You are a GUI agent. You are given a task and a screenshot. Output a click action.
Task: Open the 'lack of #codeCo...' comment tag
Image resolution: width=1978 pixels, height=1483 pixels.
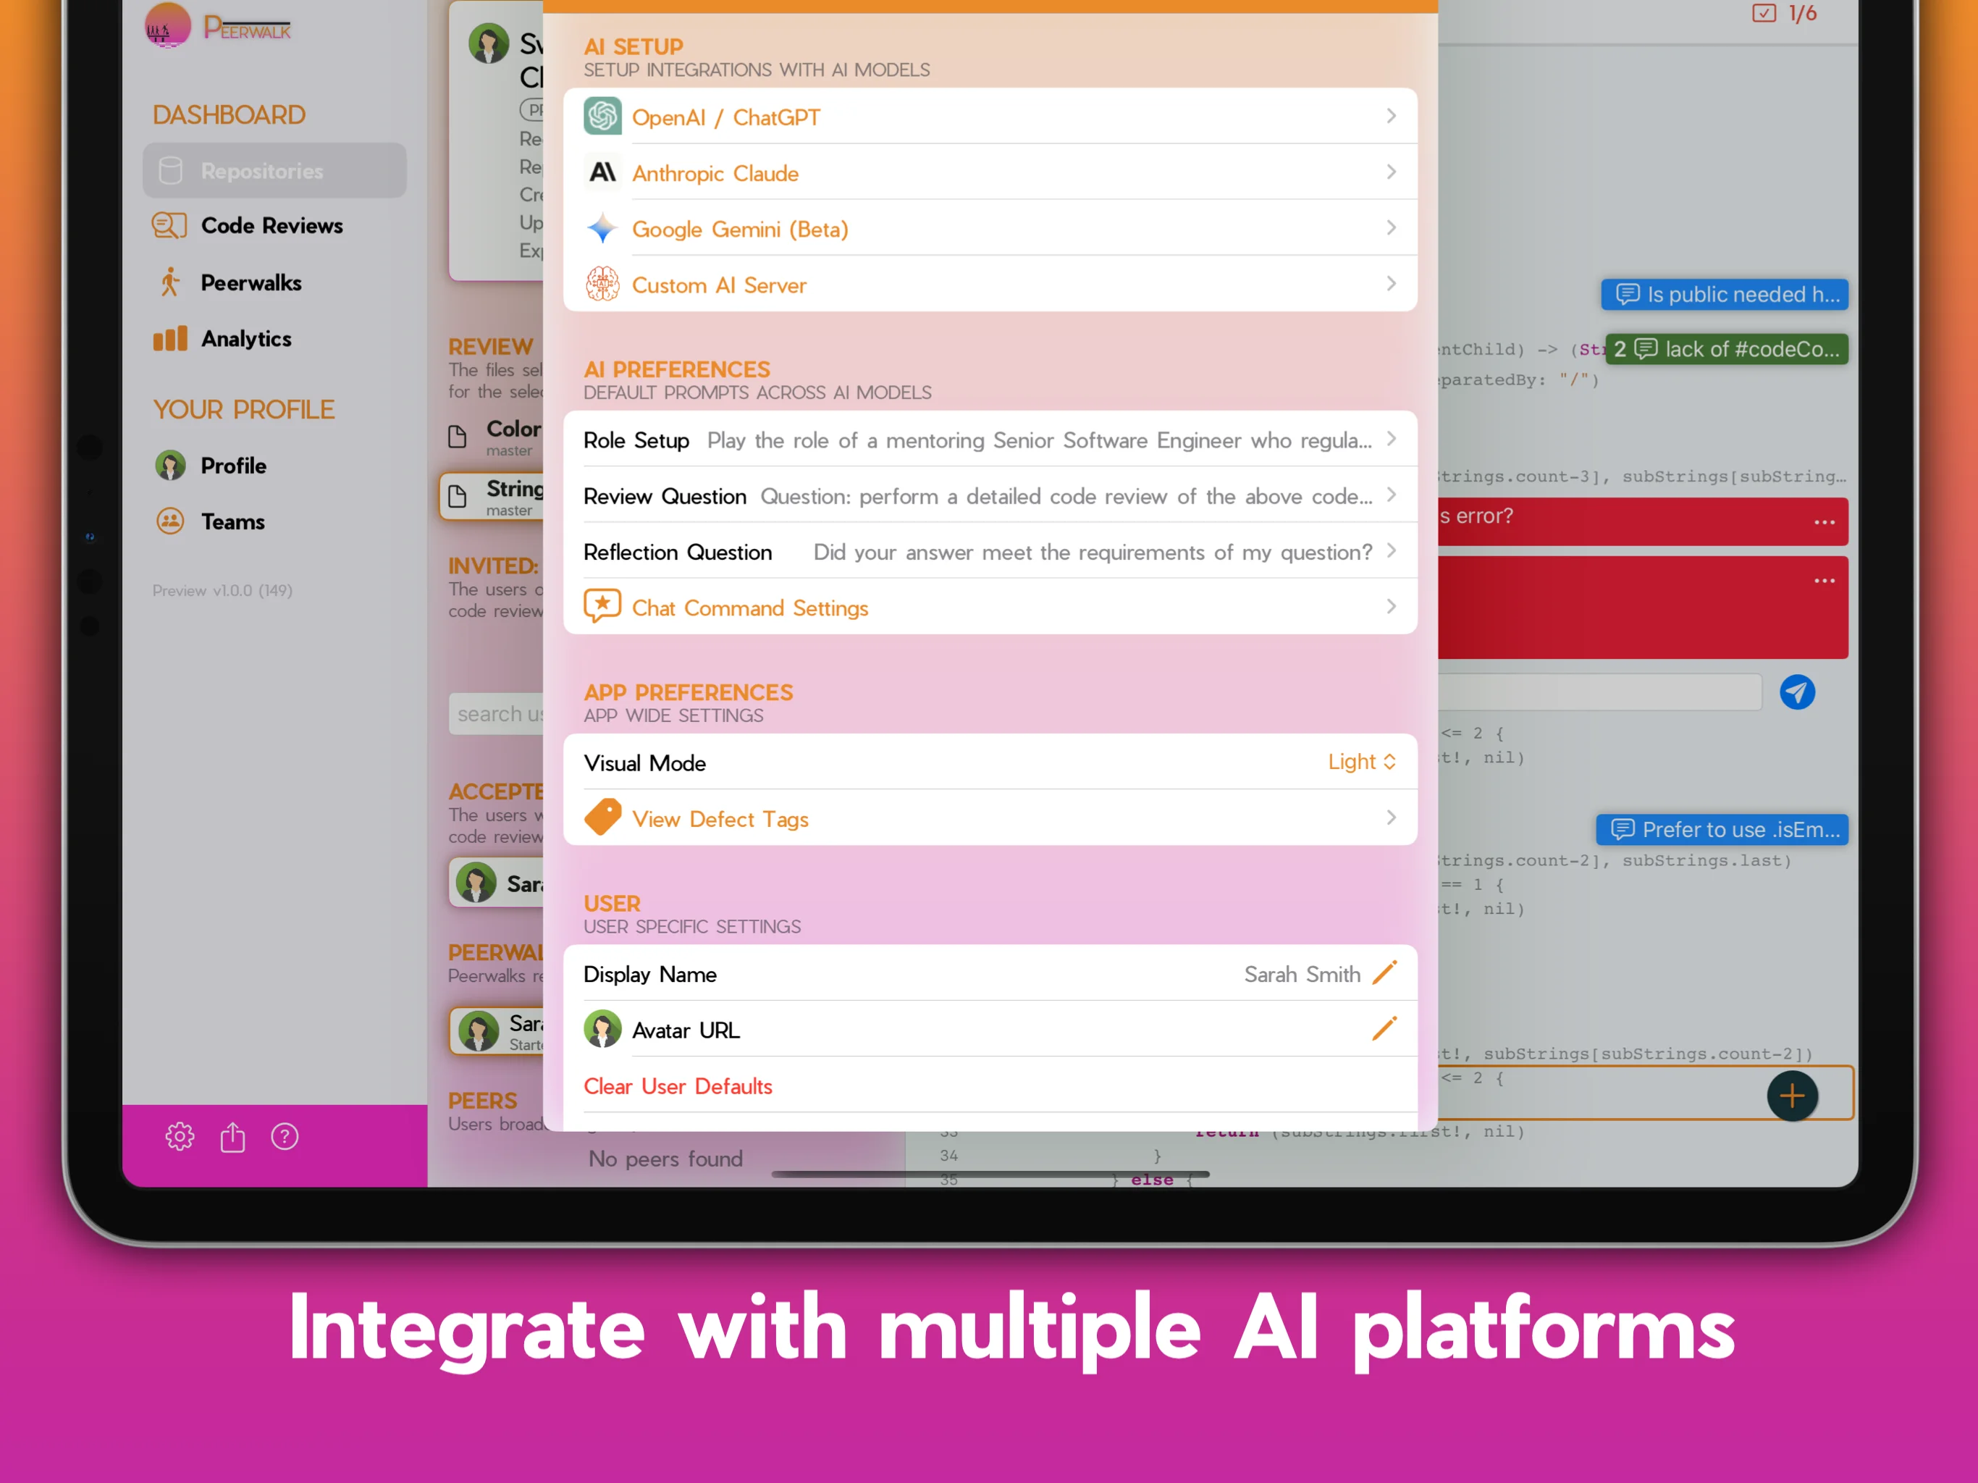pyautogui.click(x=1726, y=349)
